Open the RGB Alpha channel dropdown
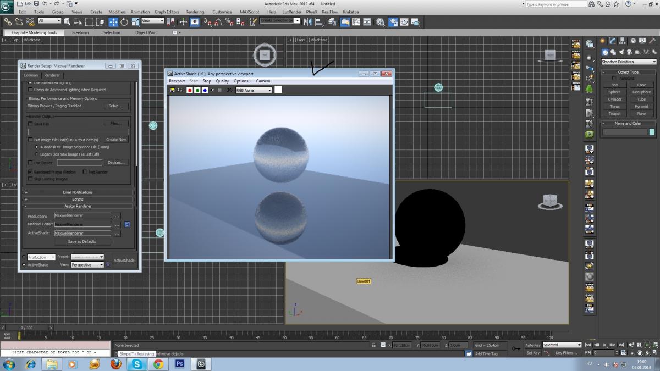Viewport: 660px width, 371px height. [254, 90]
